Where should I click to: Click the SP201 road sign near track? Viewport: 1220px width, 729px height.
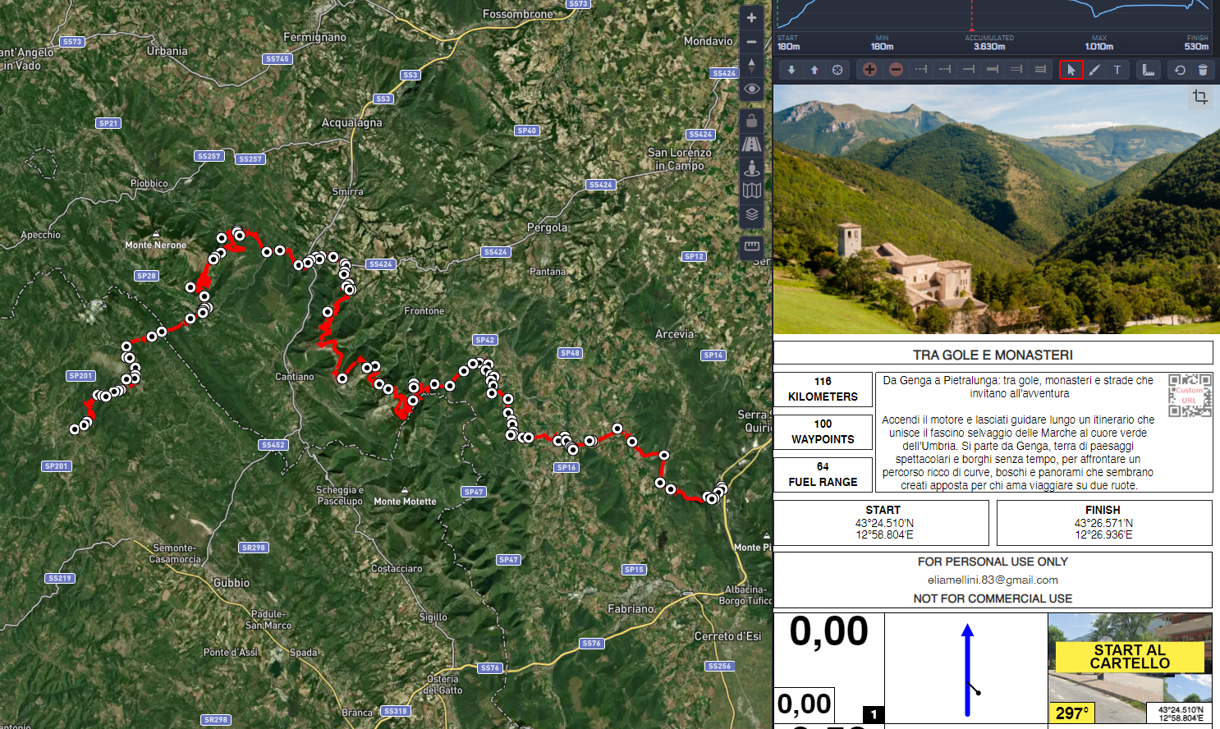[80, 376]
